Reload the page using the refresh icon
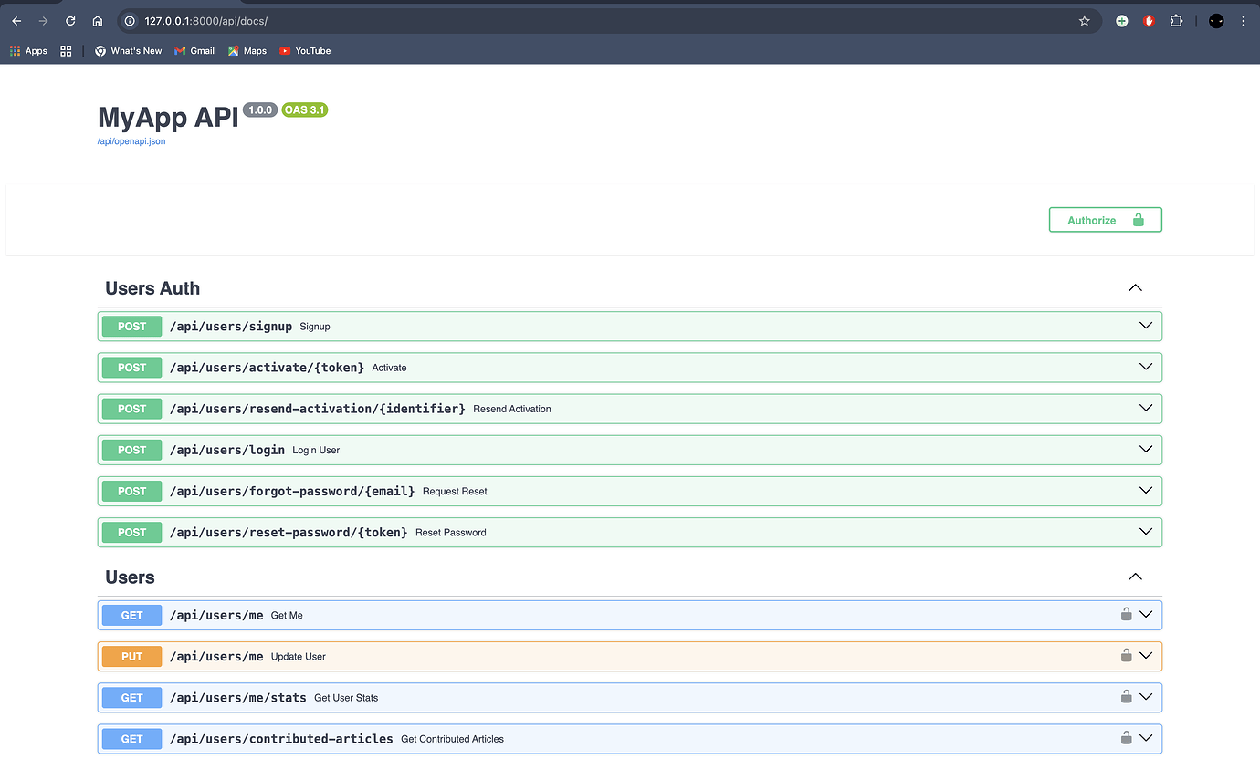This screenshot has height=759, width=1260. pyautogui.click(x=70, y=21)
